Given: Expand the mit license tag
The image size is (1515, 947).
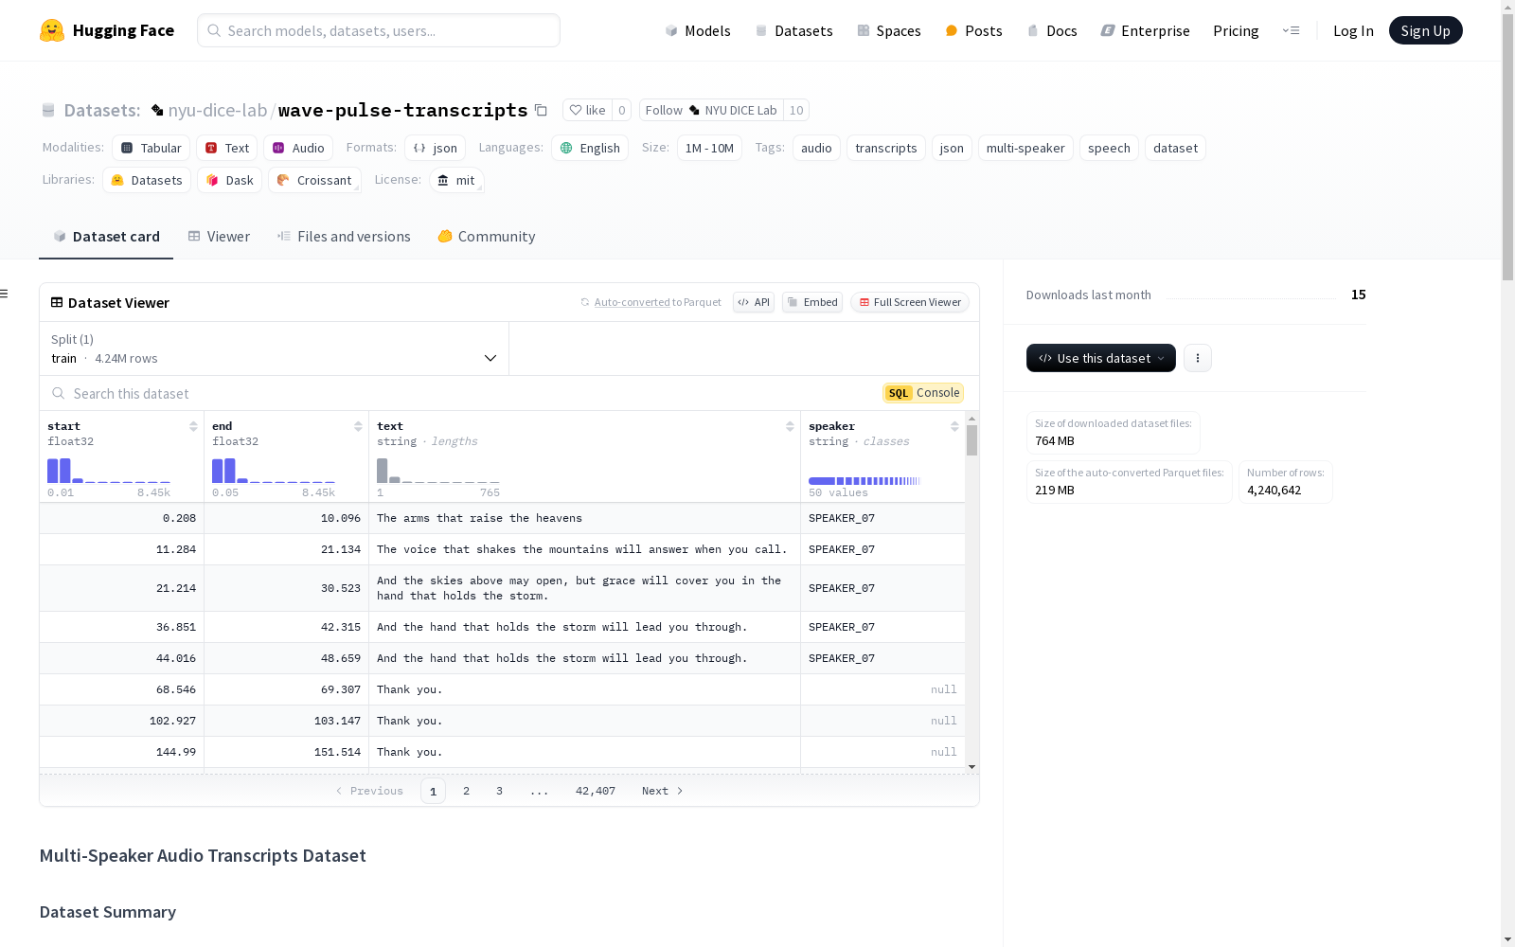Looking at the screenshot, I should pyautogui.click(x=456, y=180).
